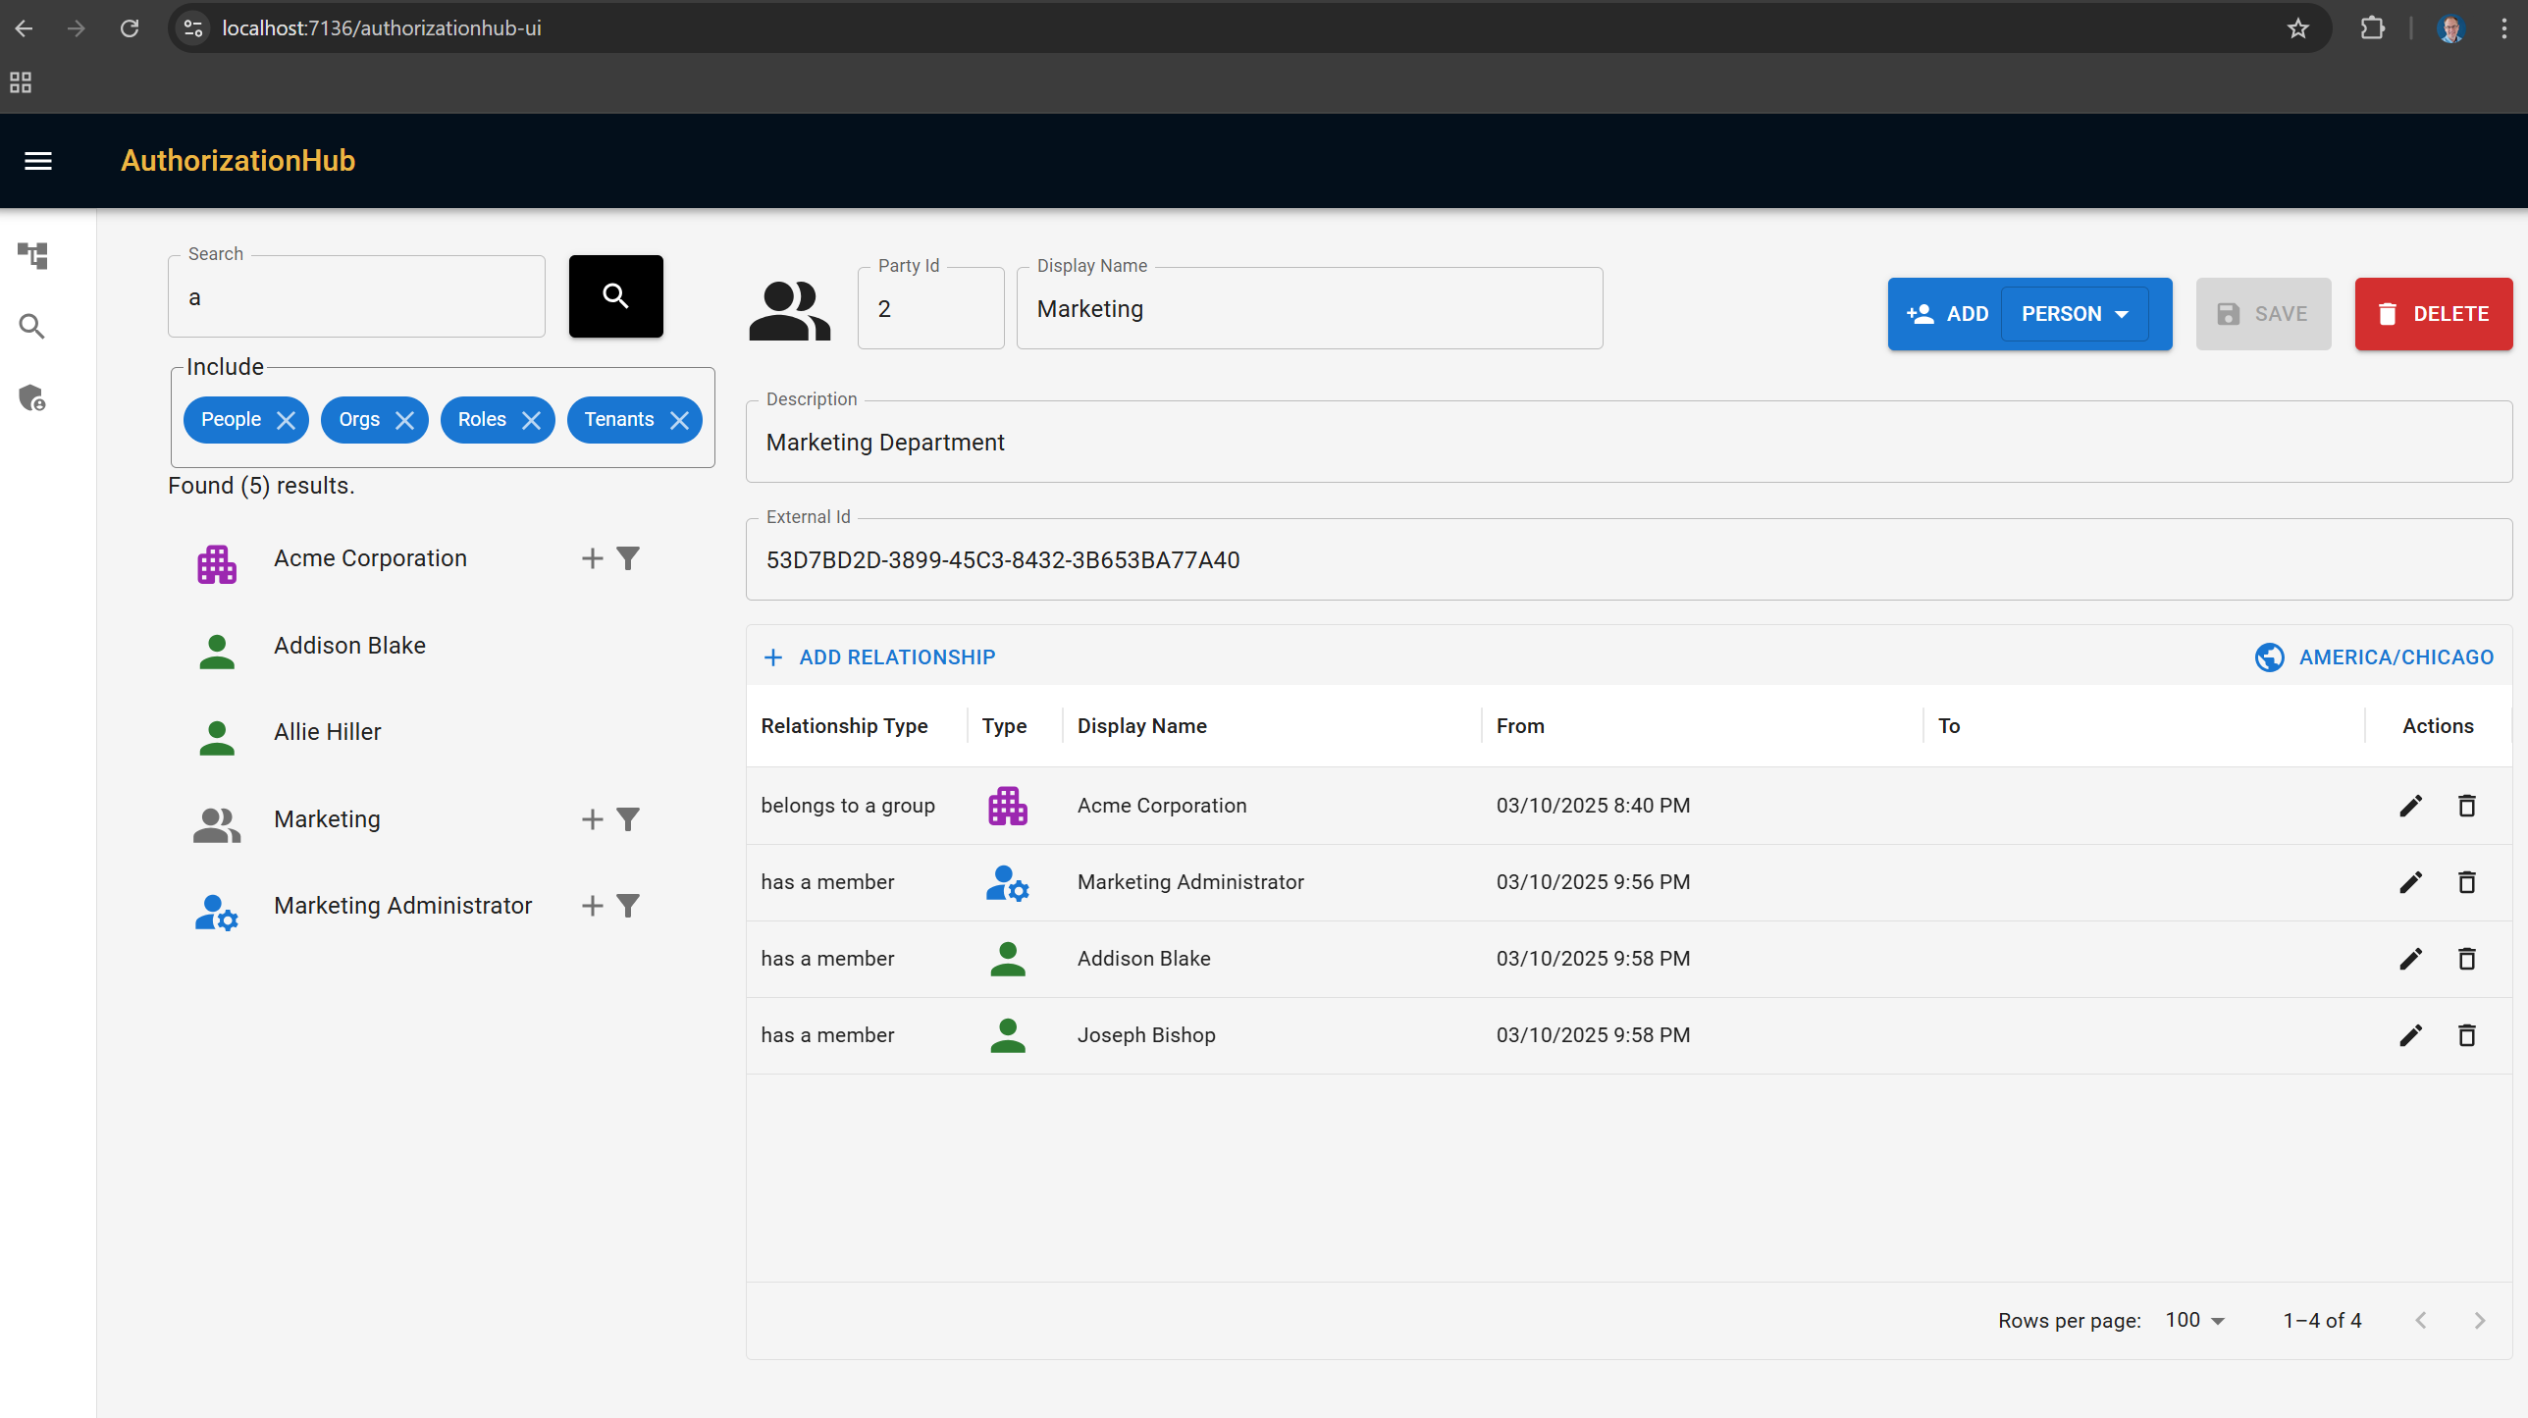Click the Acme Corporation cell in relationships table
Screen dimensions: 2528x1418
tap(1162, 806)
